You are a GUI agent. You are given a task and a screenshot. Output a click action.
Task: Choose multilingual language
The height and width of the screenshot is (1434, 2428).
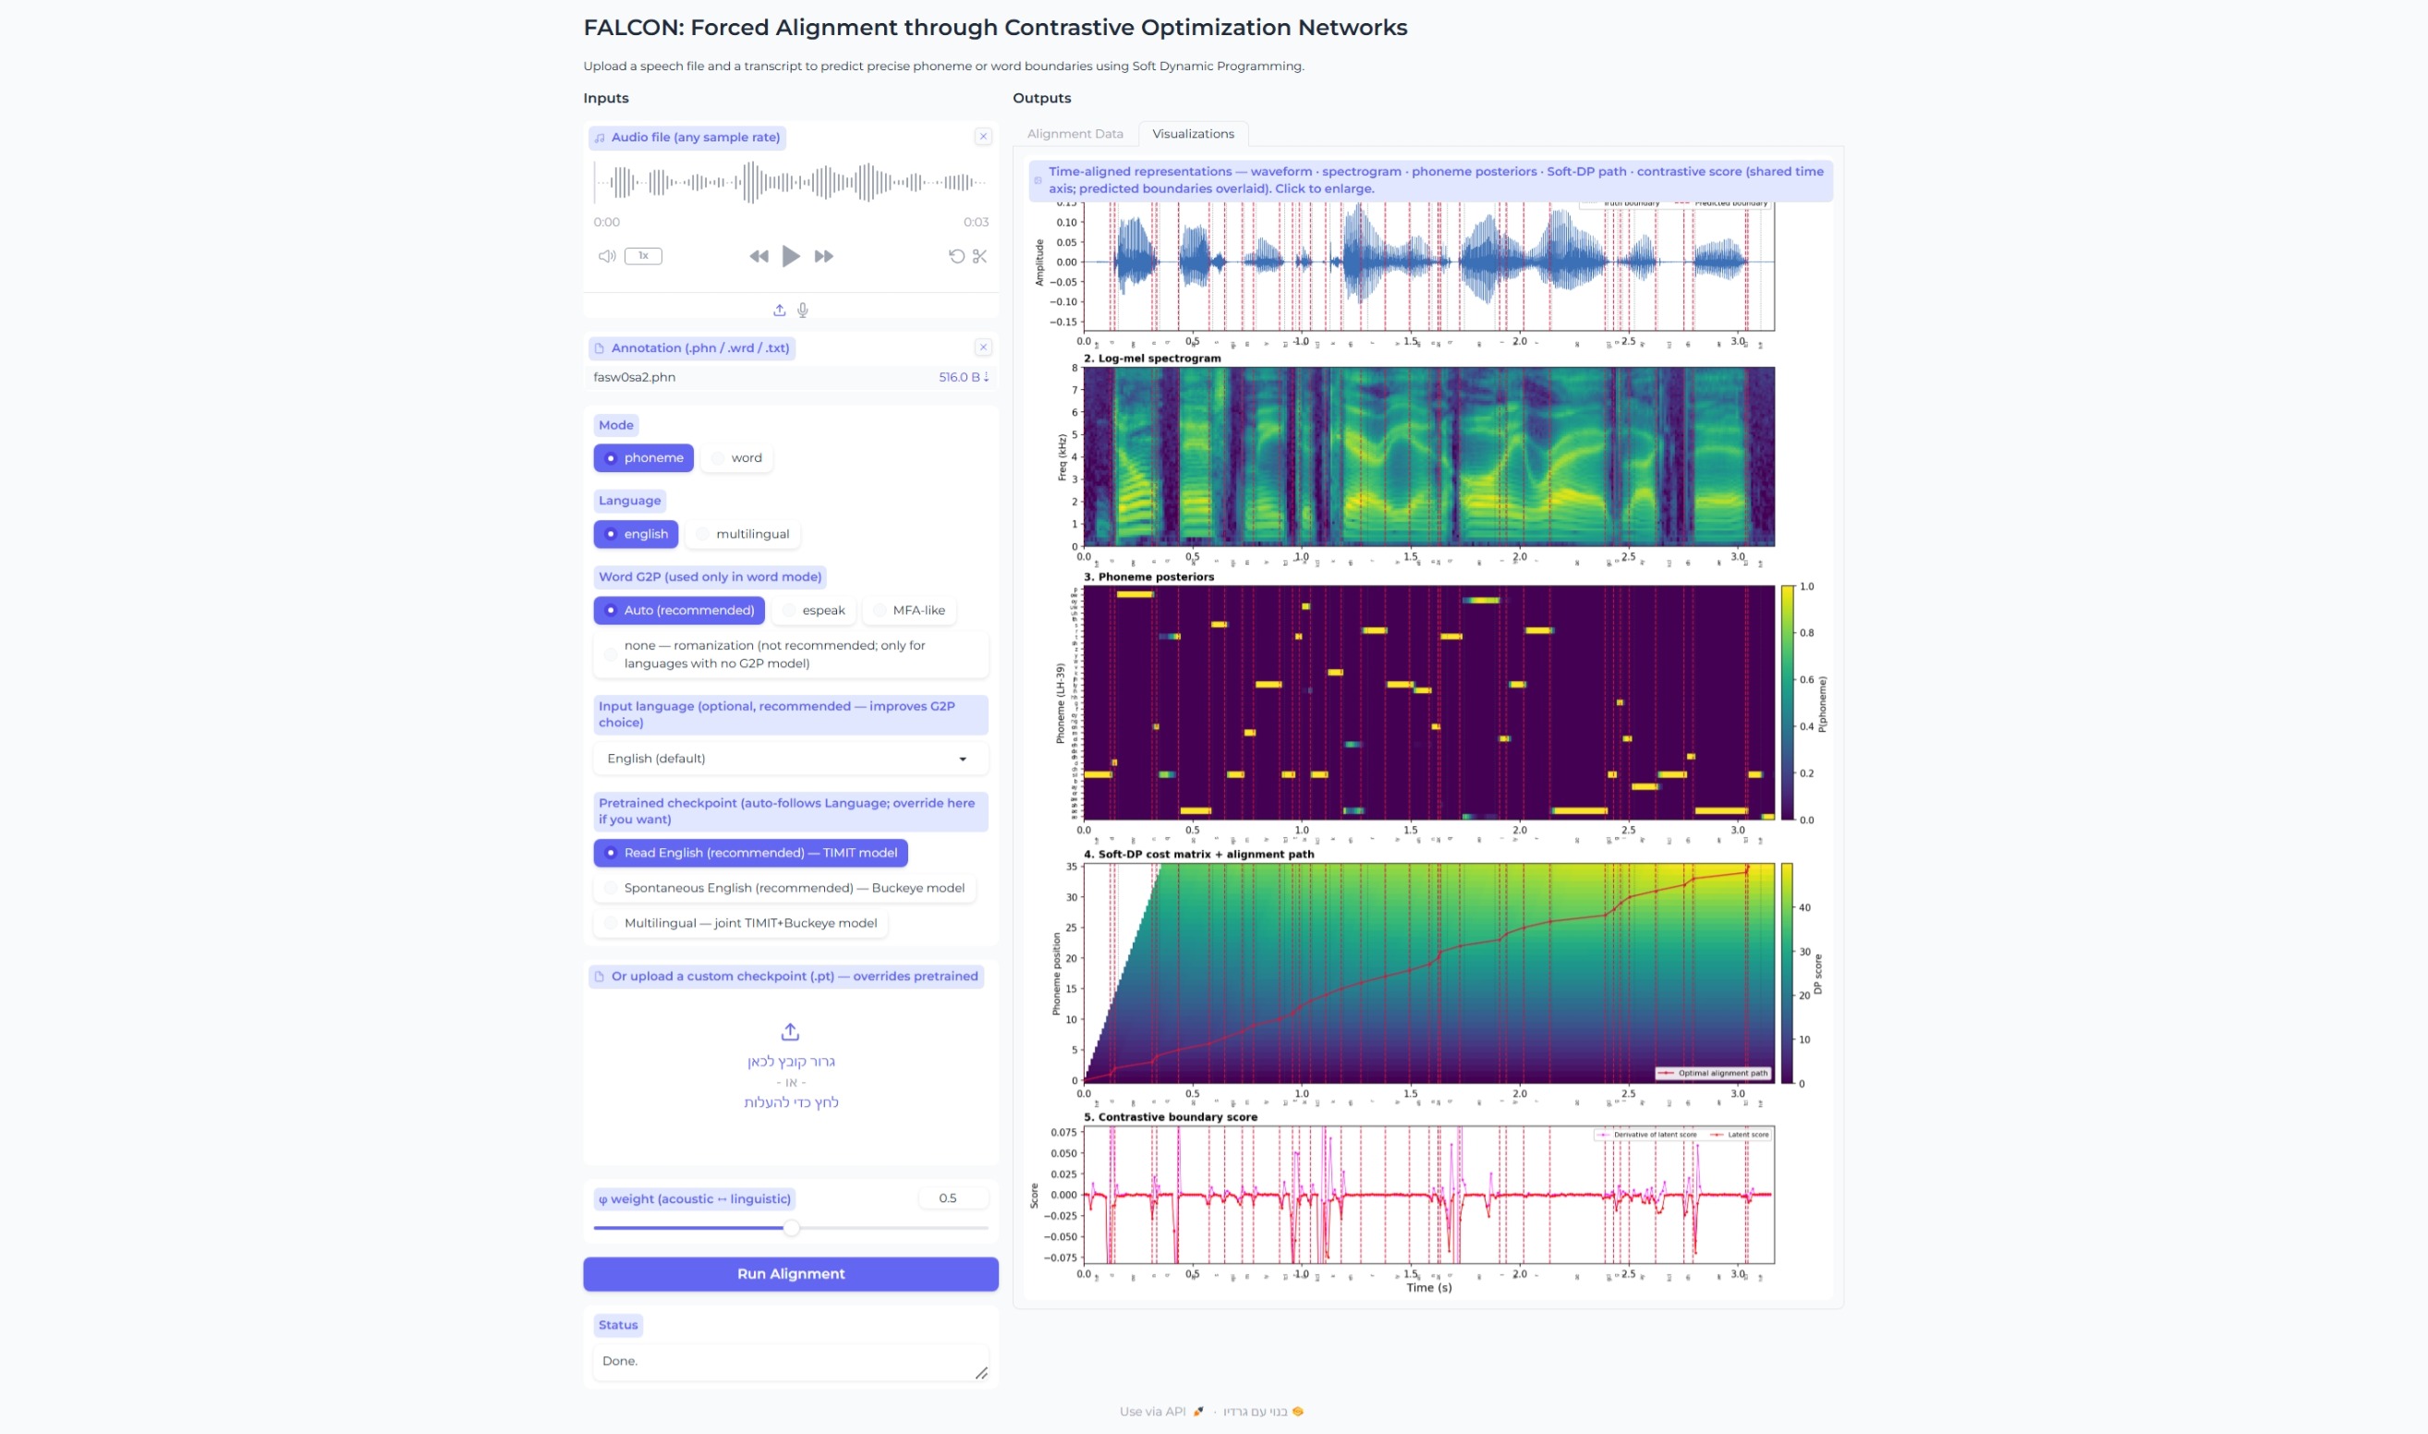742,533
